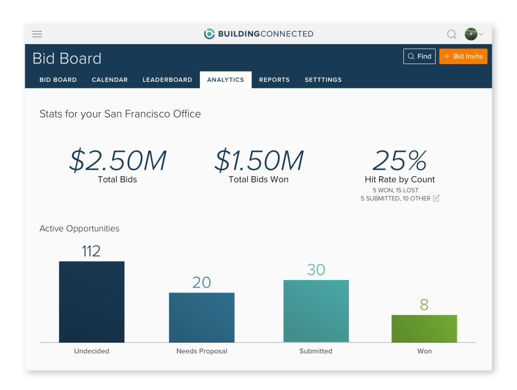Click the Find button

[x=419, y=56]
